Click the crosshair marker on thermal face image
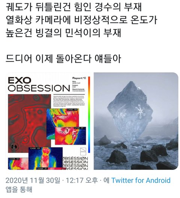The width and height of the screenshot is (180, 198). click(67, 129)
